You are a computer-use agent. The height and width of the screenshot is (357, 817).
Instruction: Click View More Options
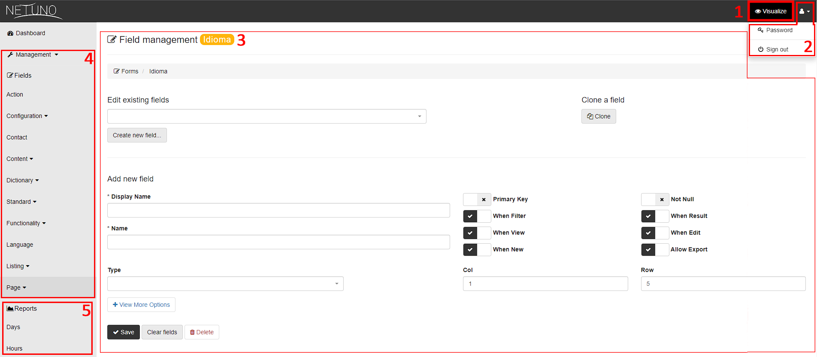tap(141, 305)
